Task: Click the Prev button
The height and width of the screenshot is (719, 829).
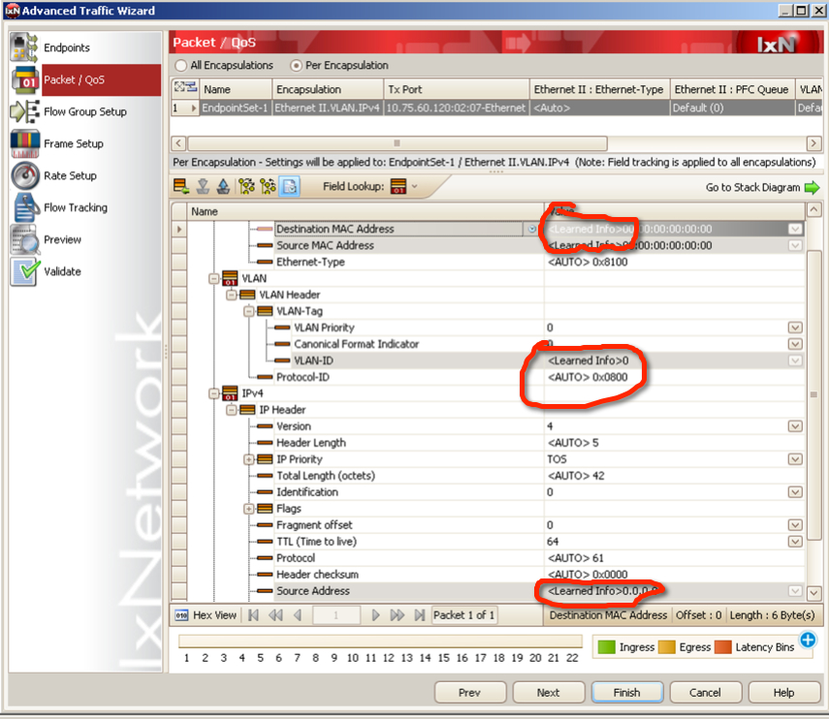Action: 470,693
